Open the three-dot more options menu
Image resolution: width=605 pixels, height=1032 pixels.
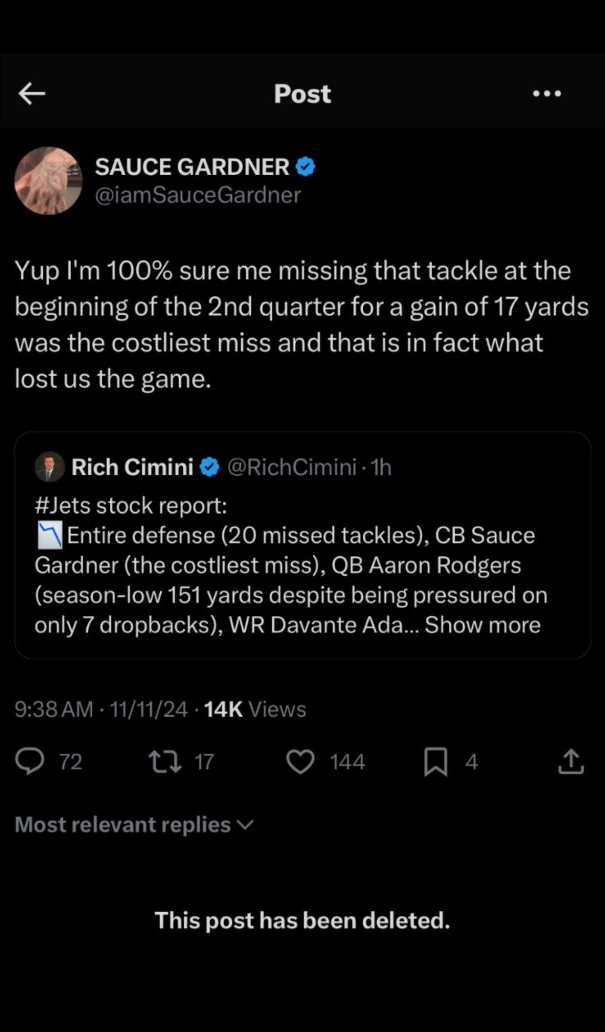coord(547,93)
